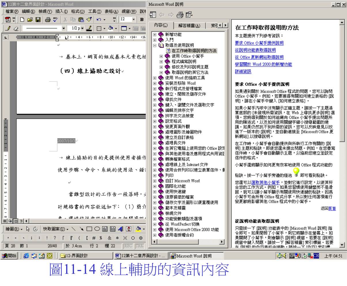Click the Shading Color paint bucket

coord(111,28)
